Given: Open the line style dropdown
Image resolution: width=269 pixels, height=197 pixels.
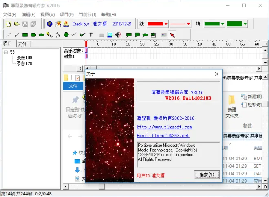Looking at the screenshot, I should [x=188, y=24].
